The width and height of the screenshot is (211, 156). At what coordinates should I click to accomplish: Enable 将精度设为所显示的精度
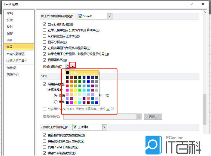(x=44, y=141)
